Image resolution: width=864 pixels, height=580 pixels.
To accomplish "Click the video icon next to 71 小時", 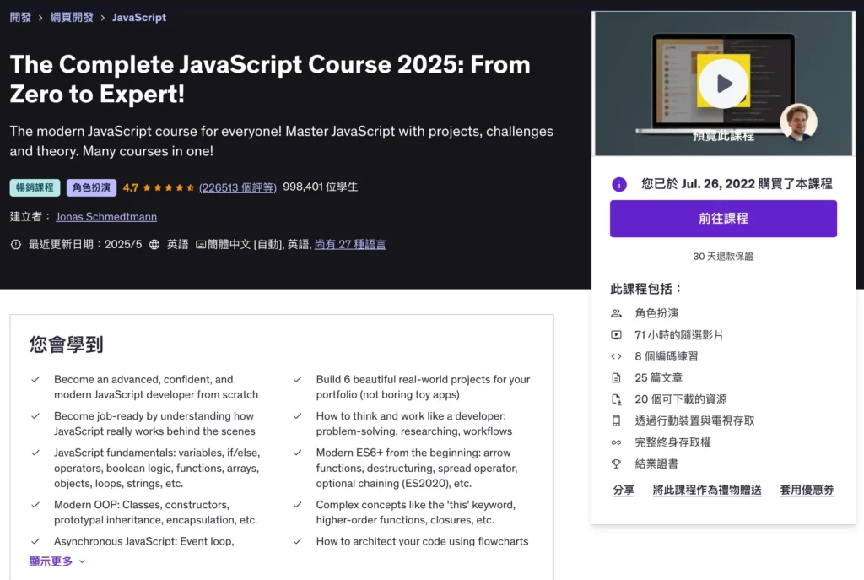I will pos(616,334).
